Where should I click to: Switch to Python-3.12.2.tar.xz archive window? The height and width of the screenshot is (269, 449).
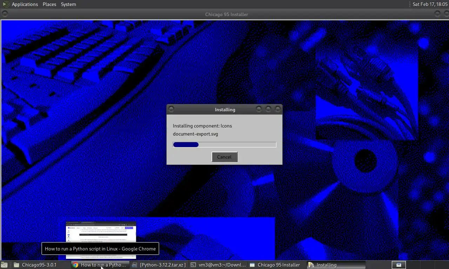pos(159,265)
